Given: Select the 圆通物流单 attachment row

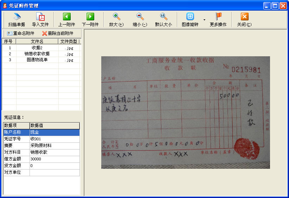Looking at the screenshot, I should pos(37,60).
